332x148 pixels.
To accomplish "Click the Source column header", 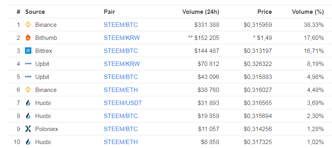I will pos(35,12).
